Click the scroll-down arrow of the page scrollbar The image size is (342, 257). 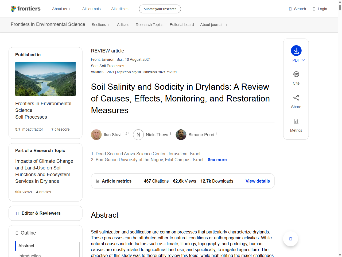(x=340, y=255)
